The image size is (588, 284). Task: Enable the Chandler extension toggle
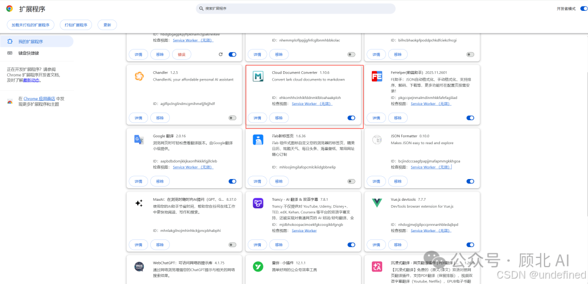click(x=232, y=118)
